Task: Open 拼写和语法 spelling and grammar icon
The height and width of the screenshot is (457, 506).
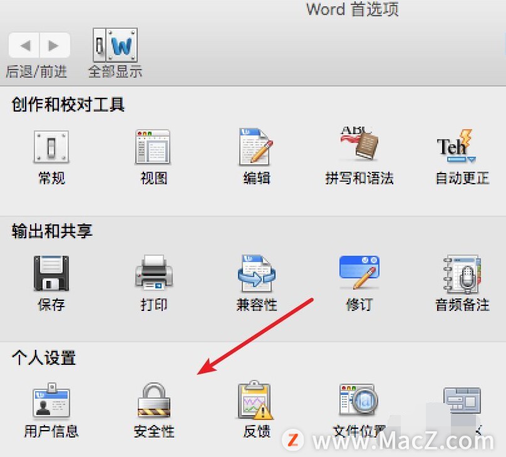Action: (x=359, y=144)
